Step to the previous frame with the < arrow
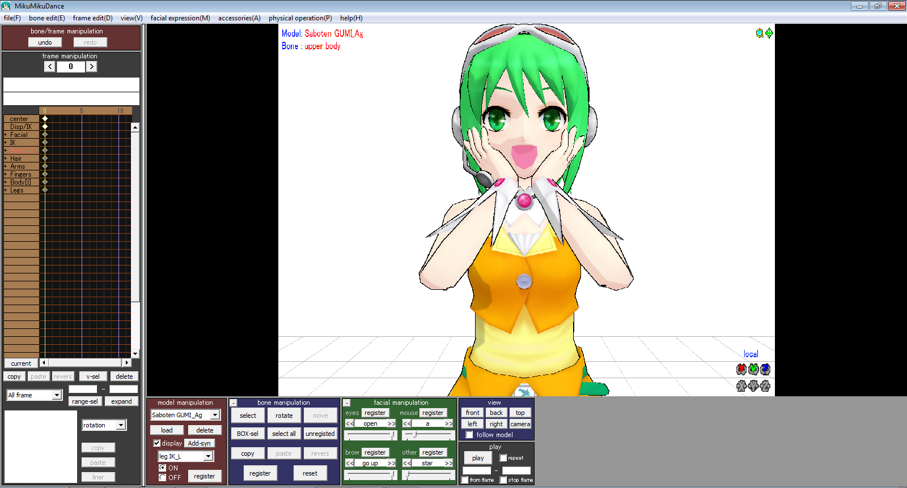Screen dimensions: 907x488 [50, 67]
